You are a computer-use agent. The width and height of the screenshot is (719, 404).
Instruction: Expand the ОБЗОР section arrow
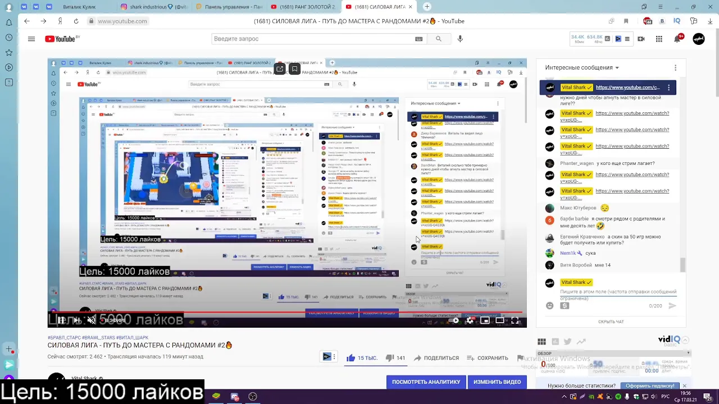coord(688,353)
